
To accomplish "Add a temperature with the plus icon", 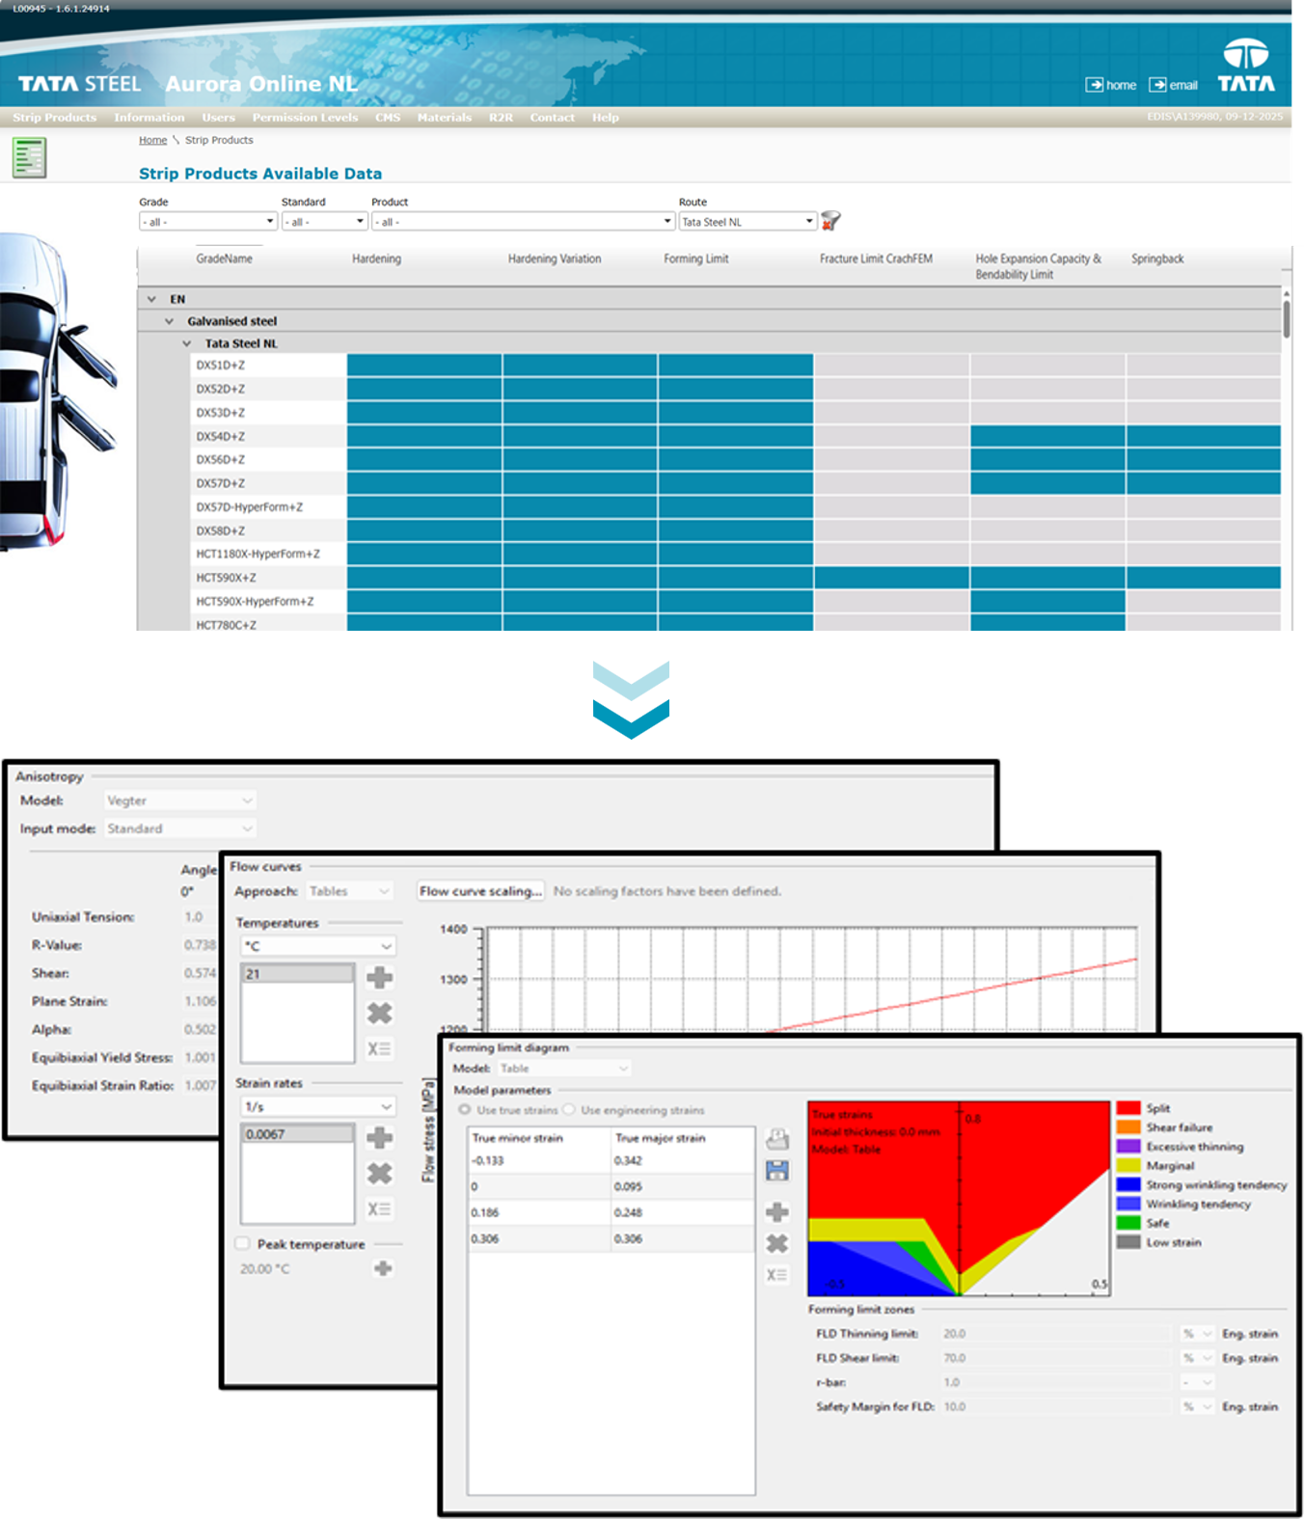I will (x=380, y=978).
